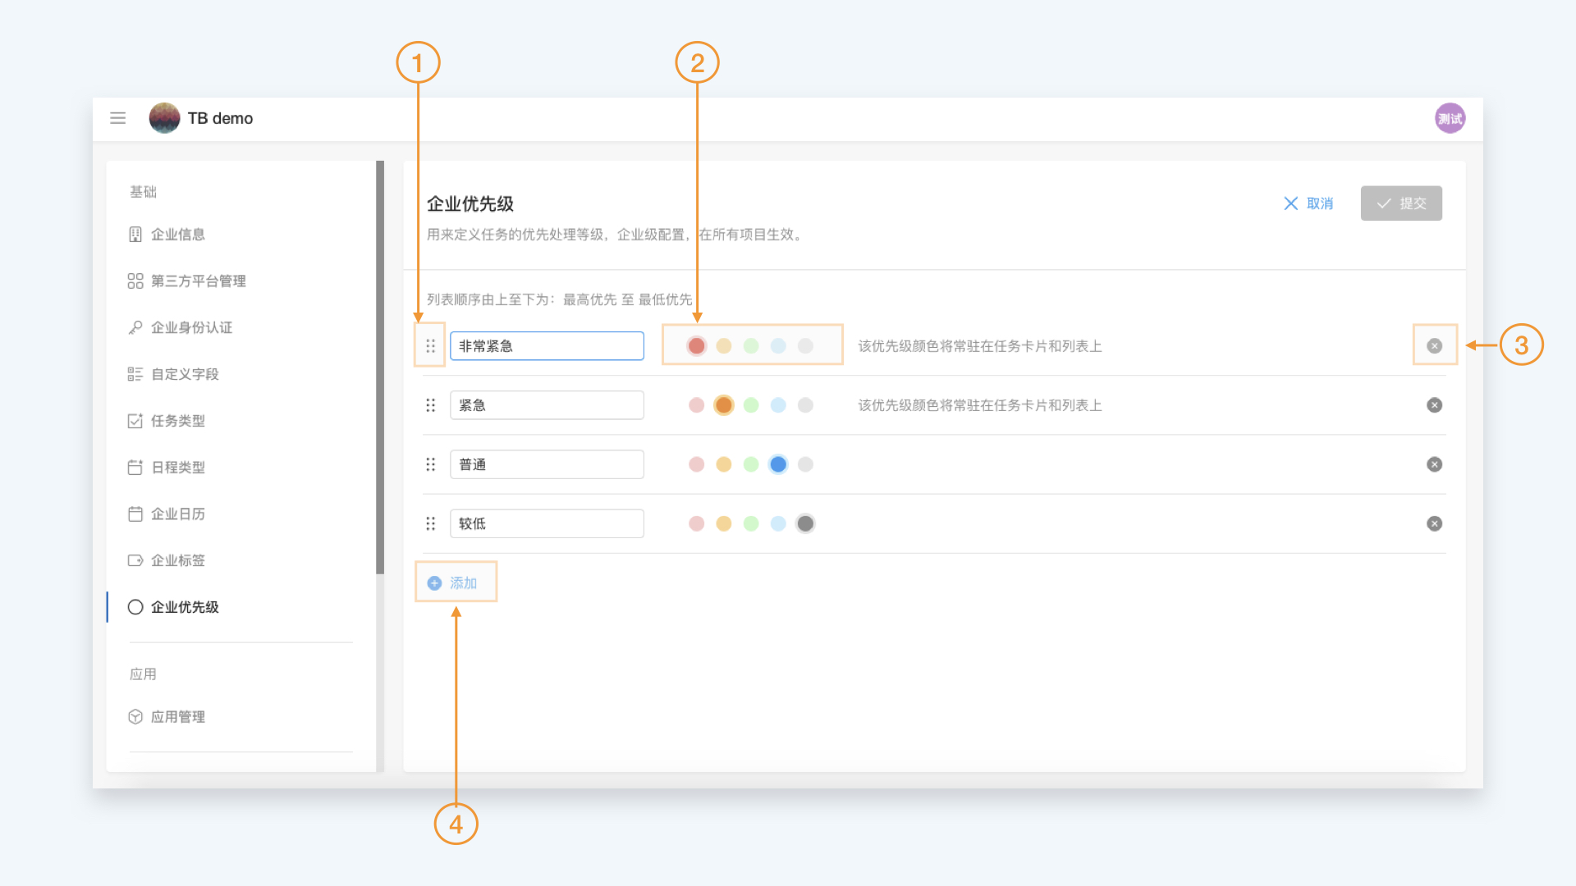Viewport: 1576px width, 886px height.
Task: Open 企业标签 in the sidebar
Action: (x=177, y=560)
